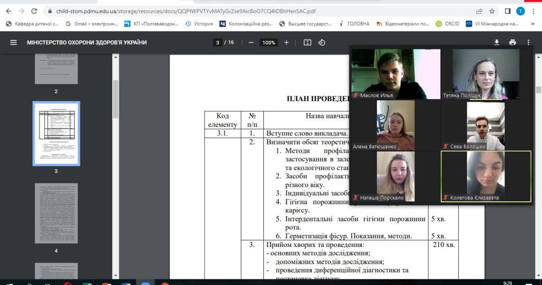Download the PDF file
Image resolution: width=542 pixels, height=285 pixels.
(x=496, y=42)
